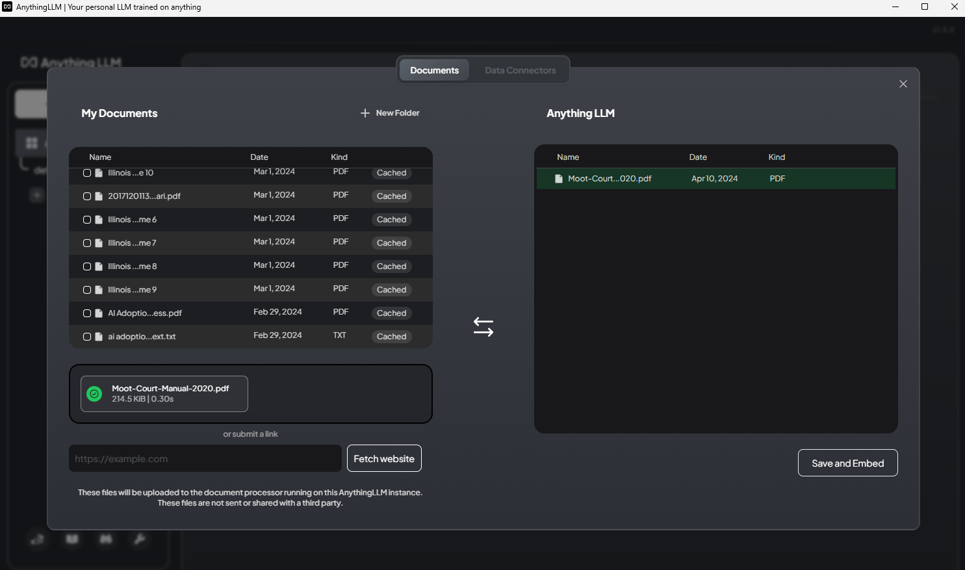Close the documents modal with X icon
This screenshot has width=965, height=570.
point(903,84)
